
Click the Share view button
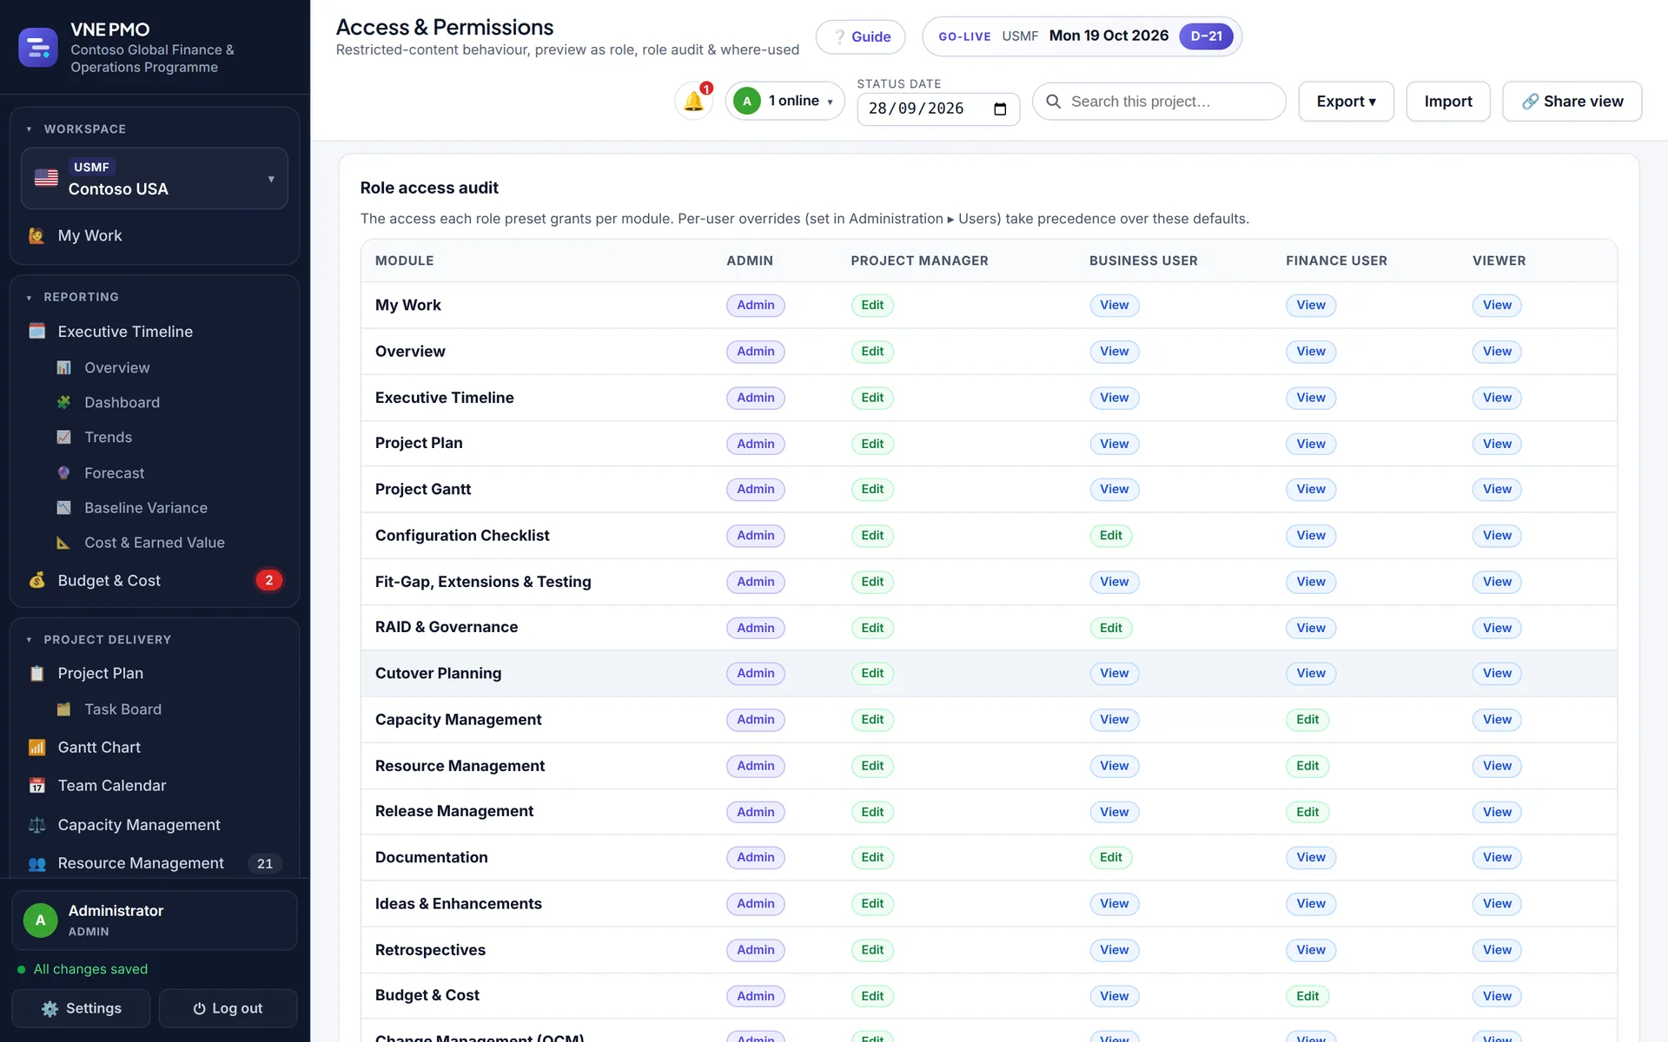pyautogui.click(x=1572, y=102)
